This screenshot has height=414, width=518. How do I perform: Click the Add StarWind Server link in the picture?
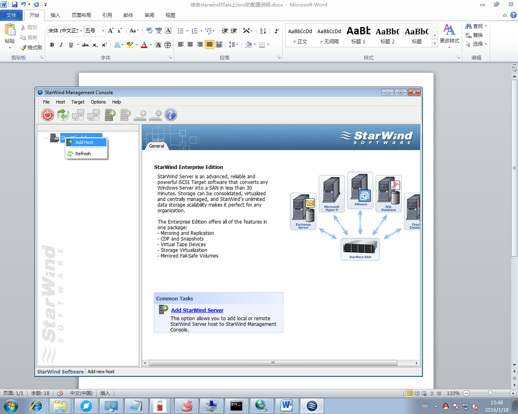pos(197,310)
